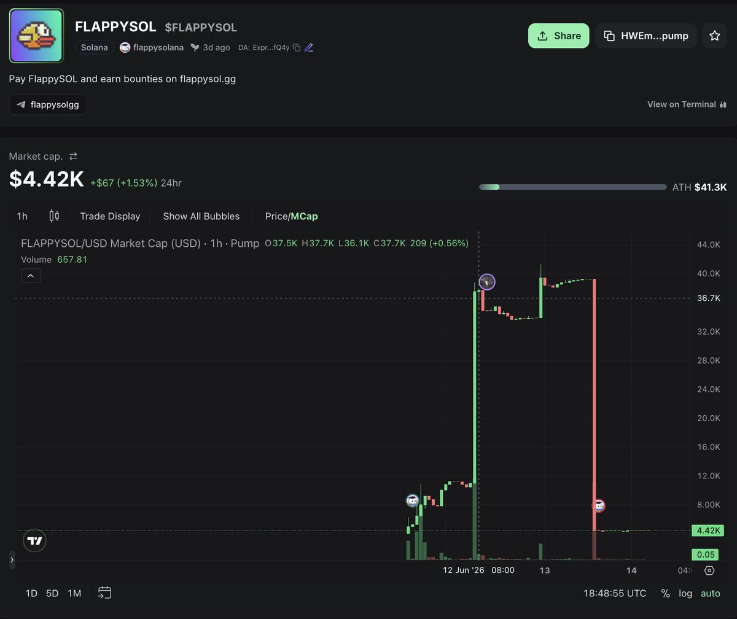Click the red sell bubble marker
The image size is (737, 619).
(x=599, y=505)
